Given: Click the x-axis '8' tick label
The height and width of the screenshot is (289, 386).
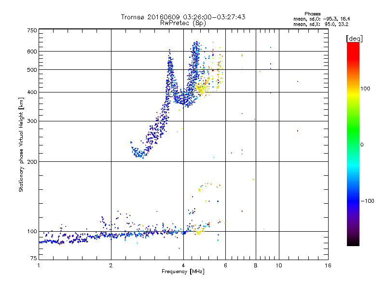Looking at the screenshot, I should [x=256, y=265].
